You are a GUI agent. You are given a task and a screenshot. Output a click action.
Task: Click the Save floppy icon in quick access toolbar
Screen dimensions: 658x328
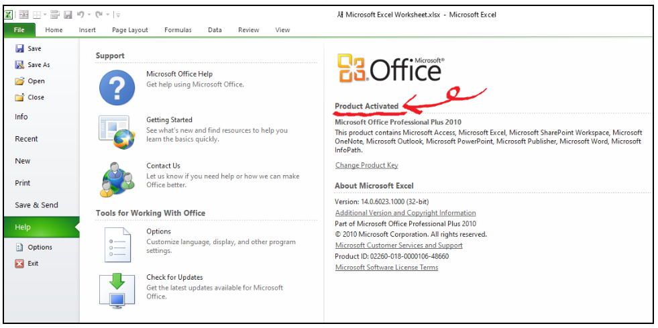(x=68, y=15)
